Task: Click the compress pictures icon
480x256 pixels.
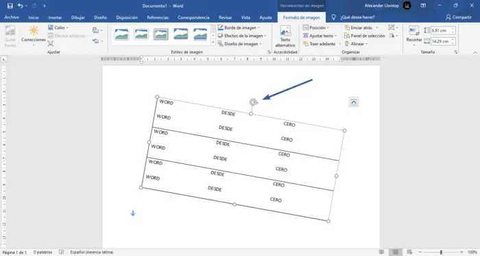Action: click(x=51, y=43)
